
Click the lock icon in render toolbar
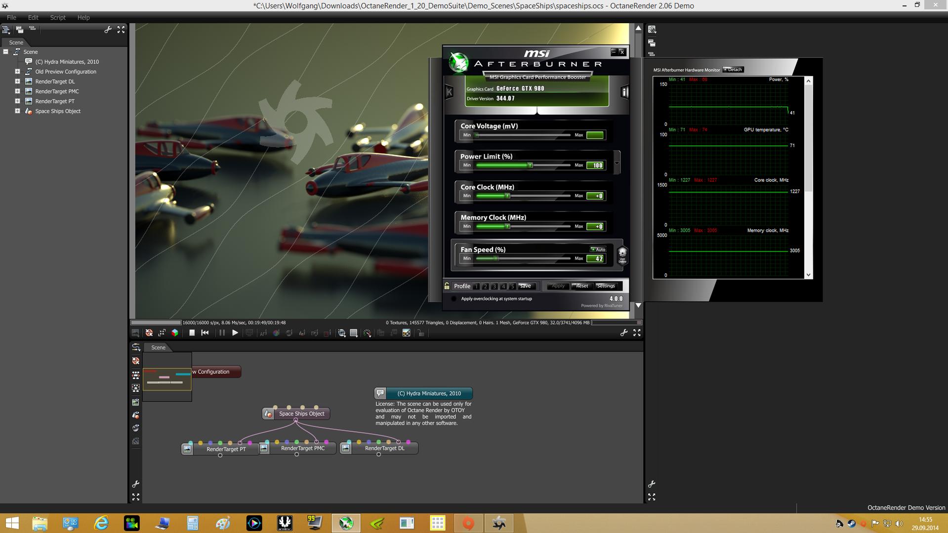(421, 333)
